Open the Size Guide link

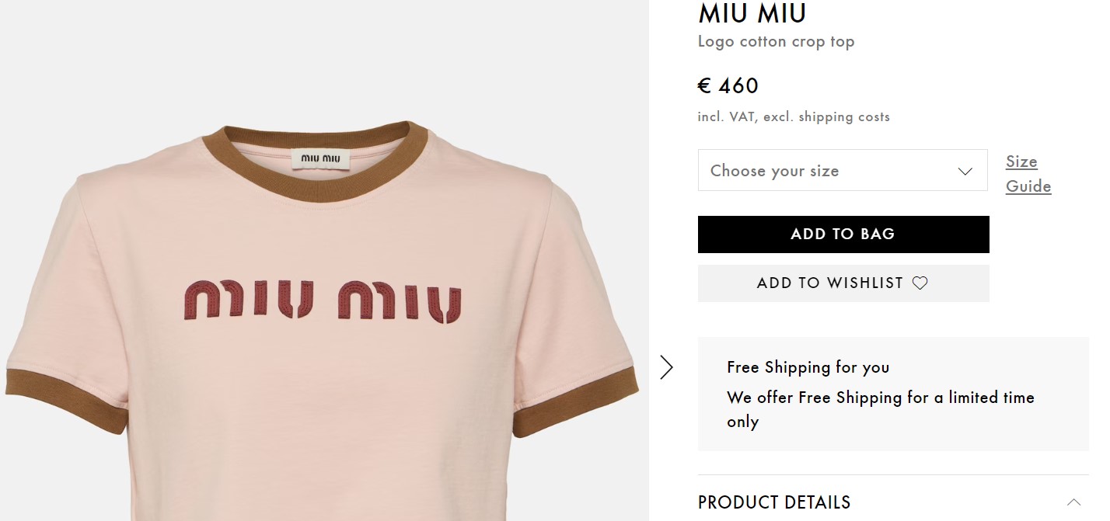(1028, 174)
